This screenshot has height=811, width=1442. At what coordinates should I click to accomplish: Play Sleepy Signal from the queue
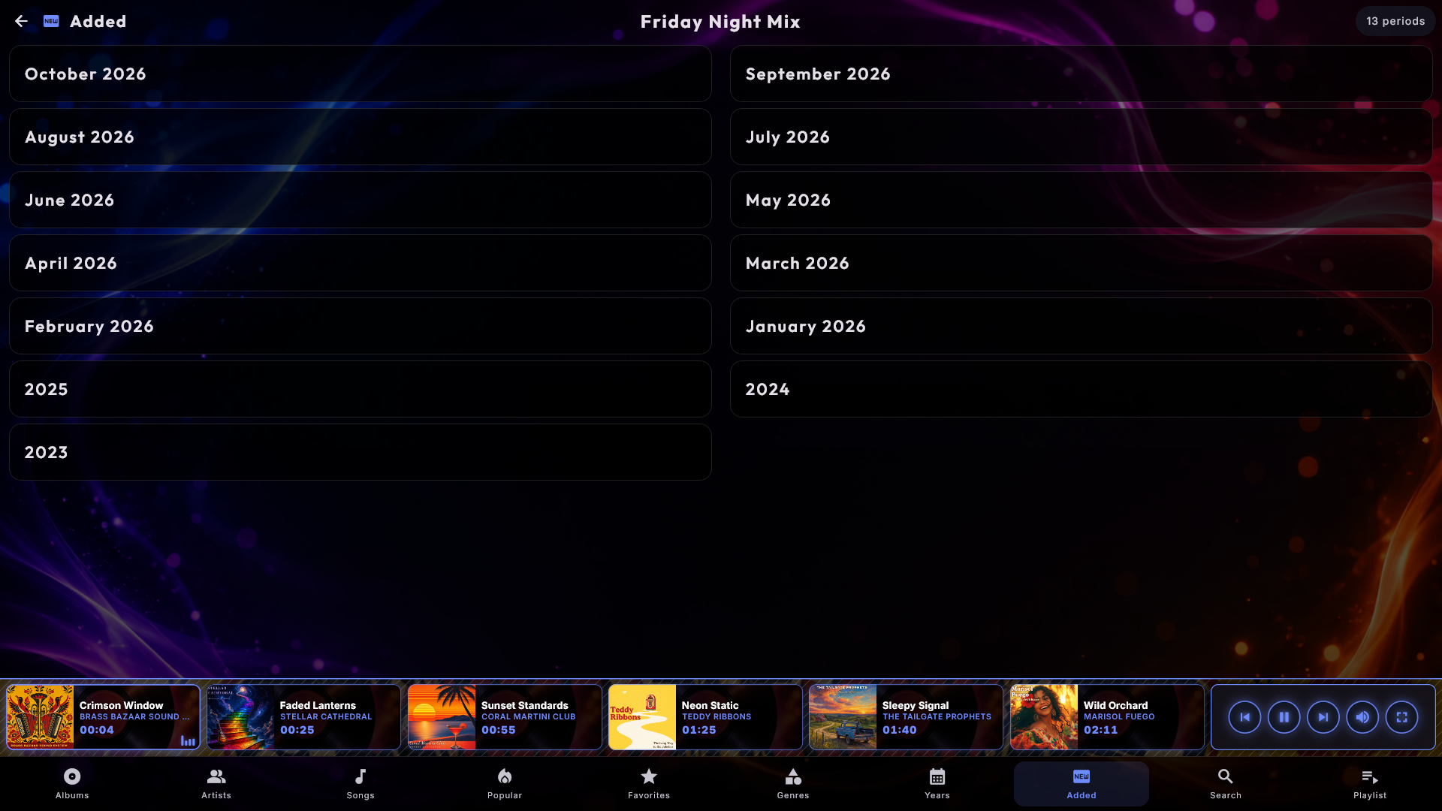(906, 717)
